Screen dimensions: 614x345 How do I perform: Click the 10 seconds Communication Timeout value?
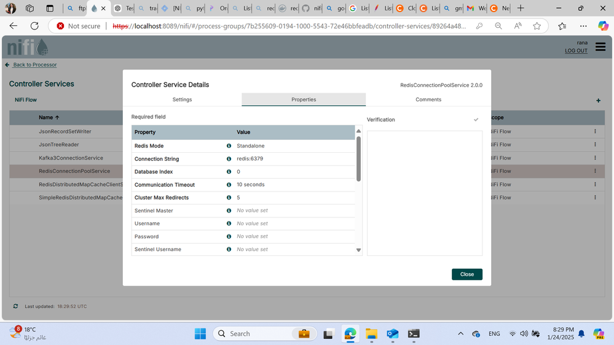(x=251, y=185)
